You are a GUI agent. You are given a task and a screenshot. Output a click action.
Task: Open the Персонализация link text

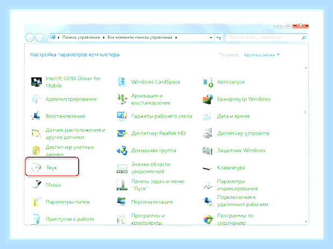point(152,202)
